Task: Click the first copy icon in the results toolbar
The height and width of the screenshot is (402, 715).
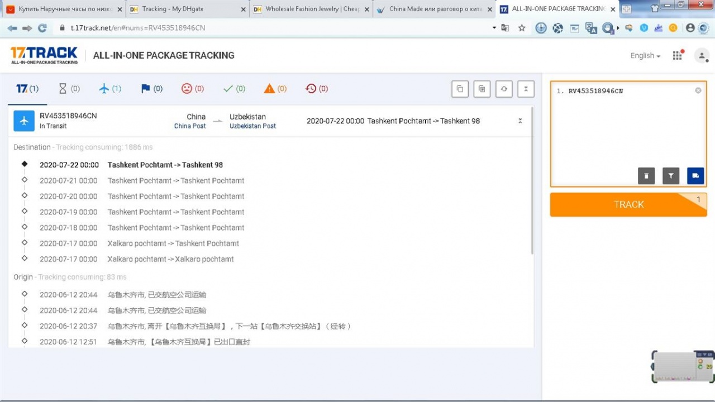Action: tap(460, 89)
